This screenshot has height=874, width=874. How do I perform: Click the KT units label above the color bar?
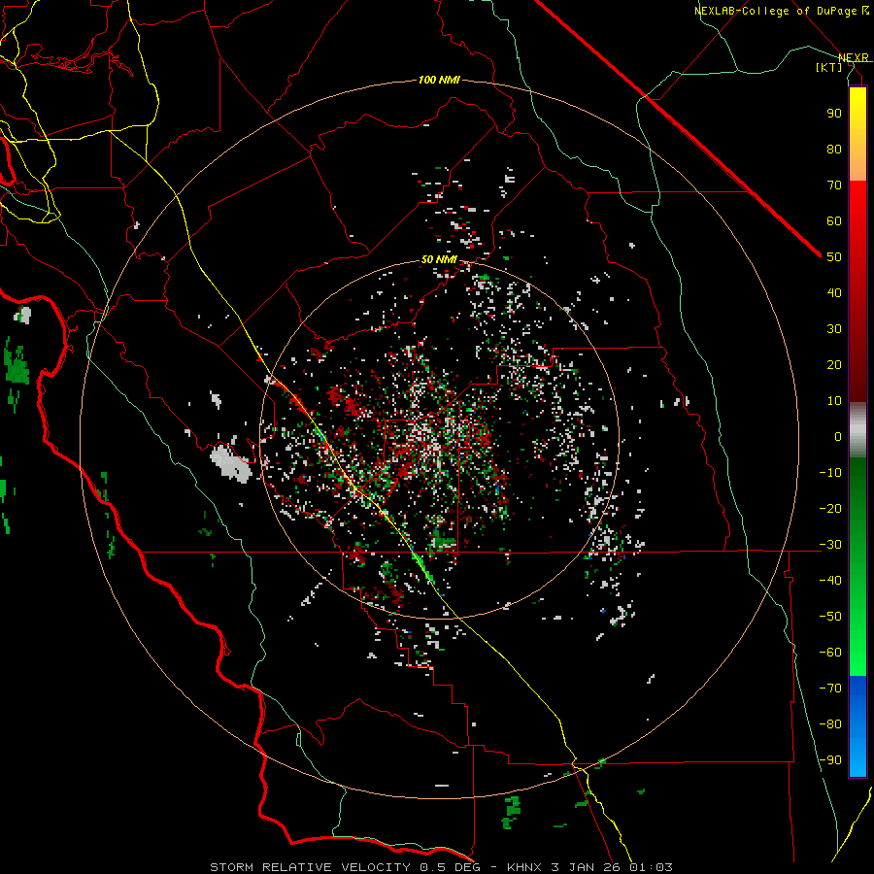829,67
